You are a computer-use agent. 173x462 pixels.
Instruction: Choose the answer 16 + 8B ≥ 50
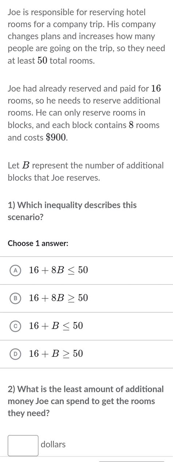(x=86, y=298)
